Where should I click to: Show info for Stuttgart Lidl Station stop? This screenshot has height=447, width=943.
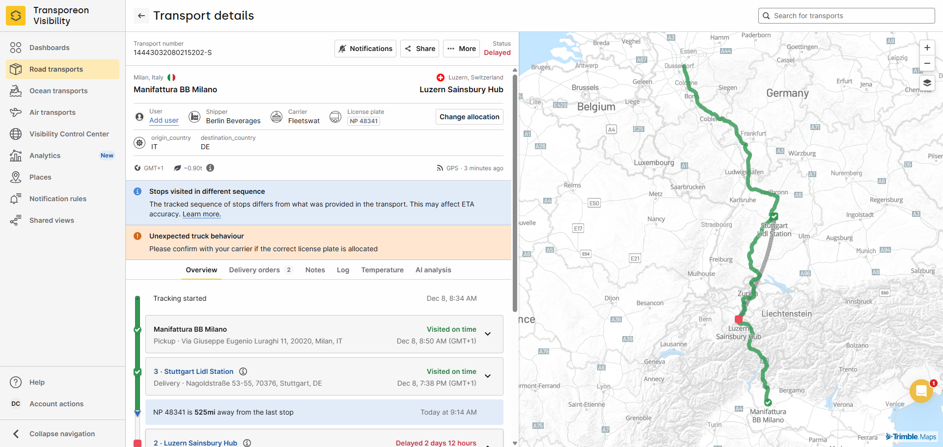tap(243, 371)
